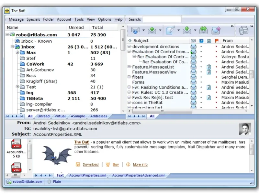259x194 pixels.
Task: Select the Krugloff (Shar) folder
Action: coord(42,81)
